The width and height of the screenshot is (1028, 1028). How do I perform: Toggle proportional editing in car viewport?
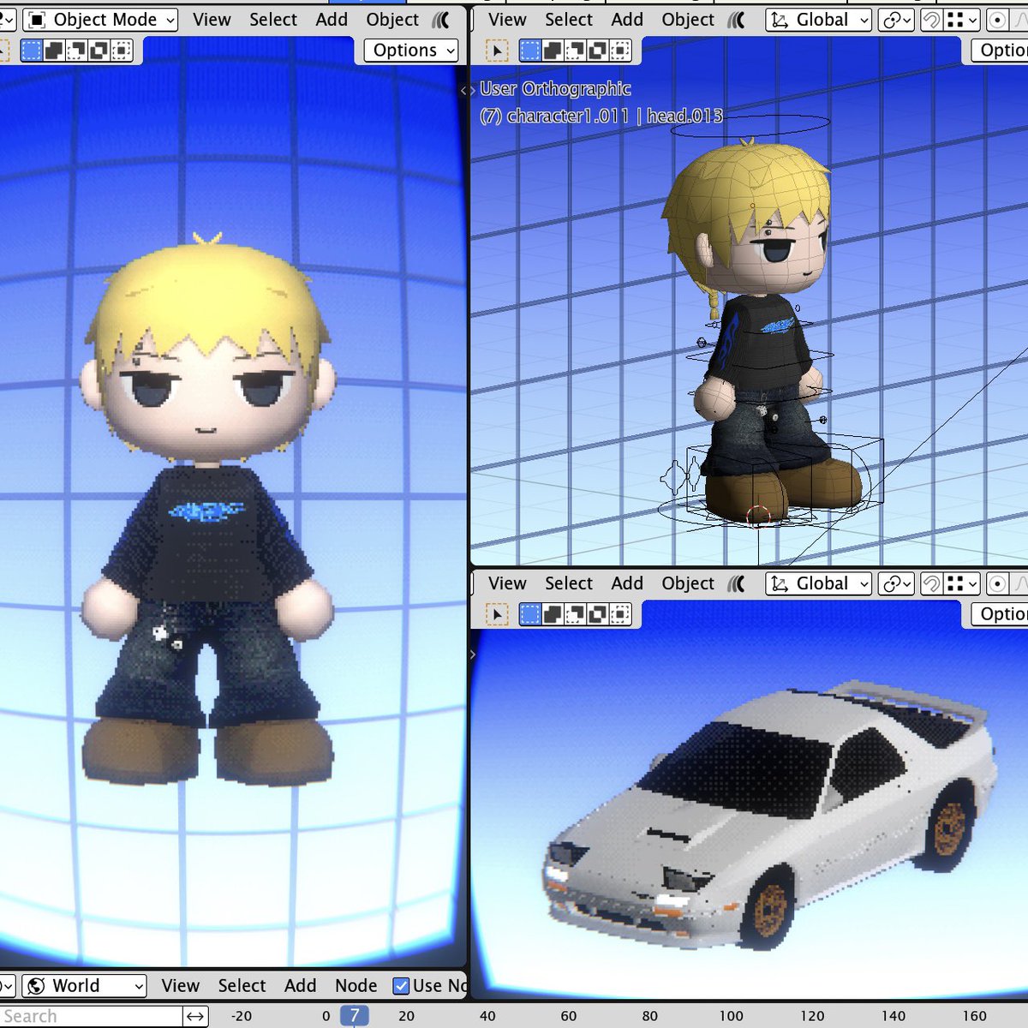click(x=997, y=583)
